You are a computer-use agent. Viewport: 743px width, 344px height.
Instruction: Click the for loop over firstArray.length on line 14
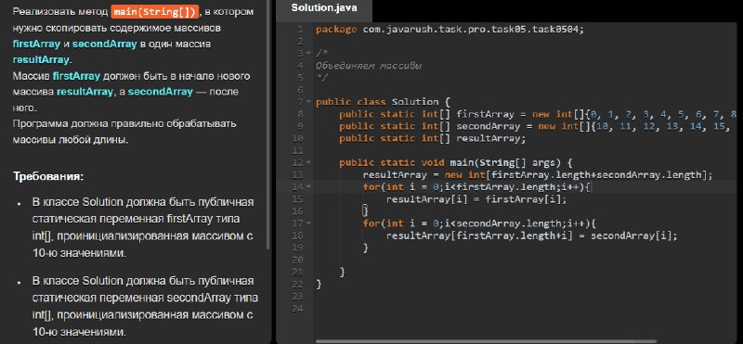click(x=477, y=187)
